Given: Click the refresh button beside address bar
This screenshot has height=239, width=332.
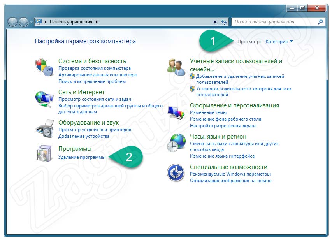Looking at the screenshot, I should pos(224,22).
